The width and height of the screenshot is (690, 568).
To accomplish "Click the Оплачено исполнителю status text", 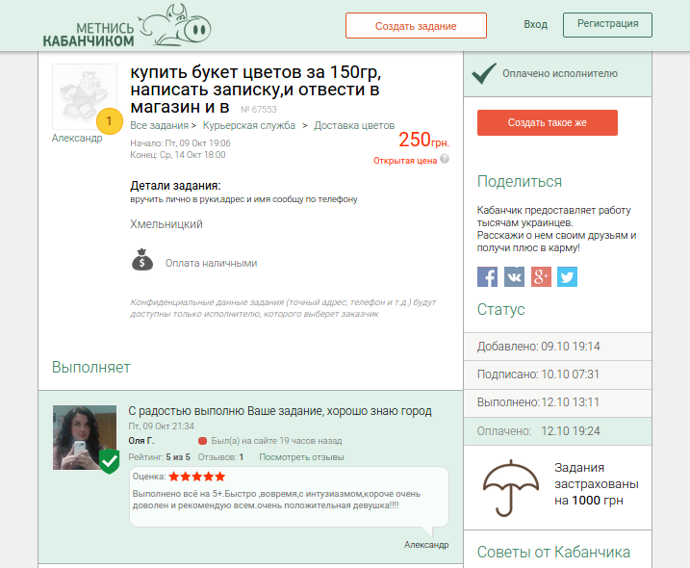I will (x=560, y=73).
